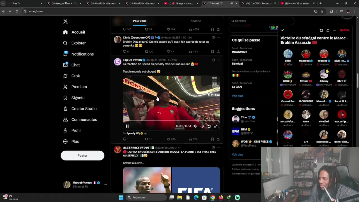Open Chrome tab search dropdown arrow

[3, 3]
